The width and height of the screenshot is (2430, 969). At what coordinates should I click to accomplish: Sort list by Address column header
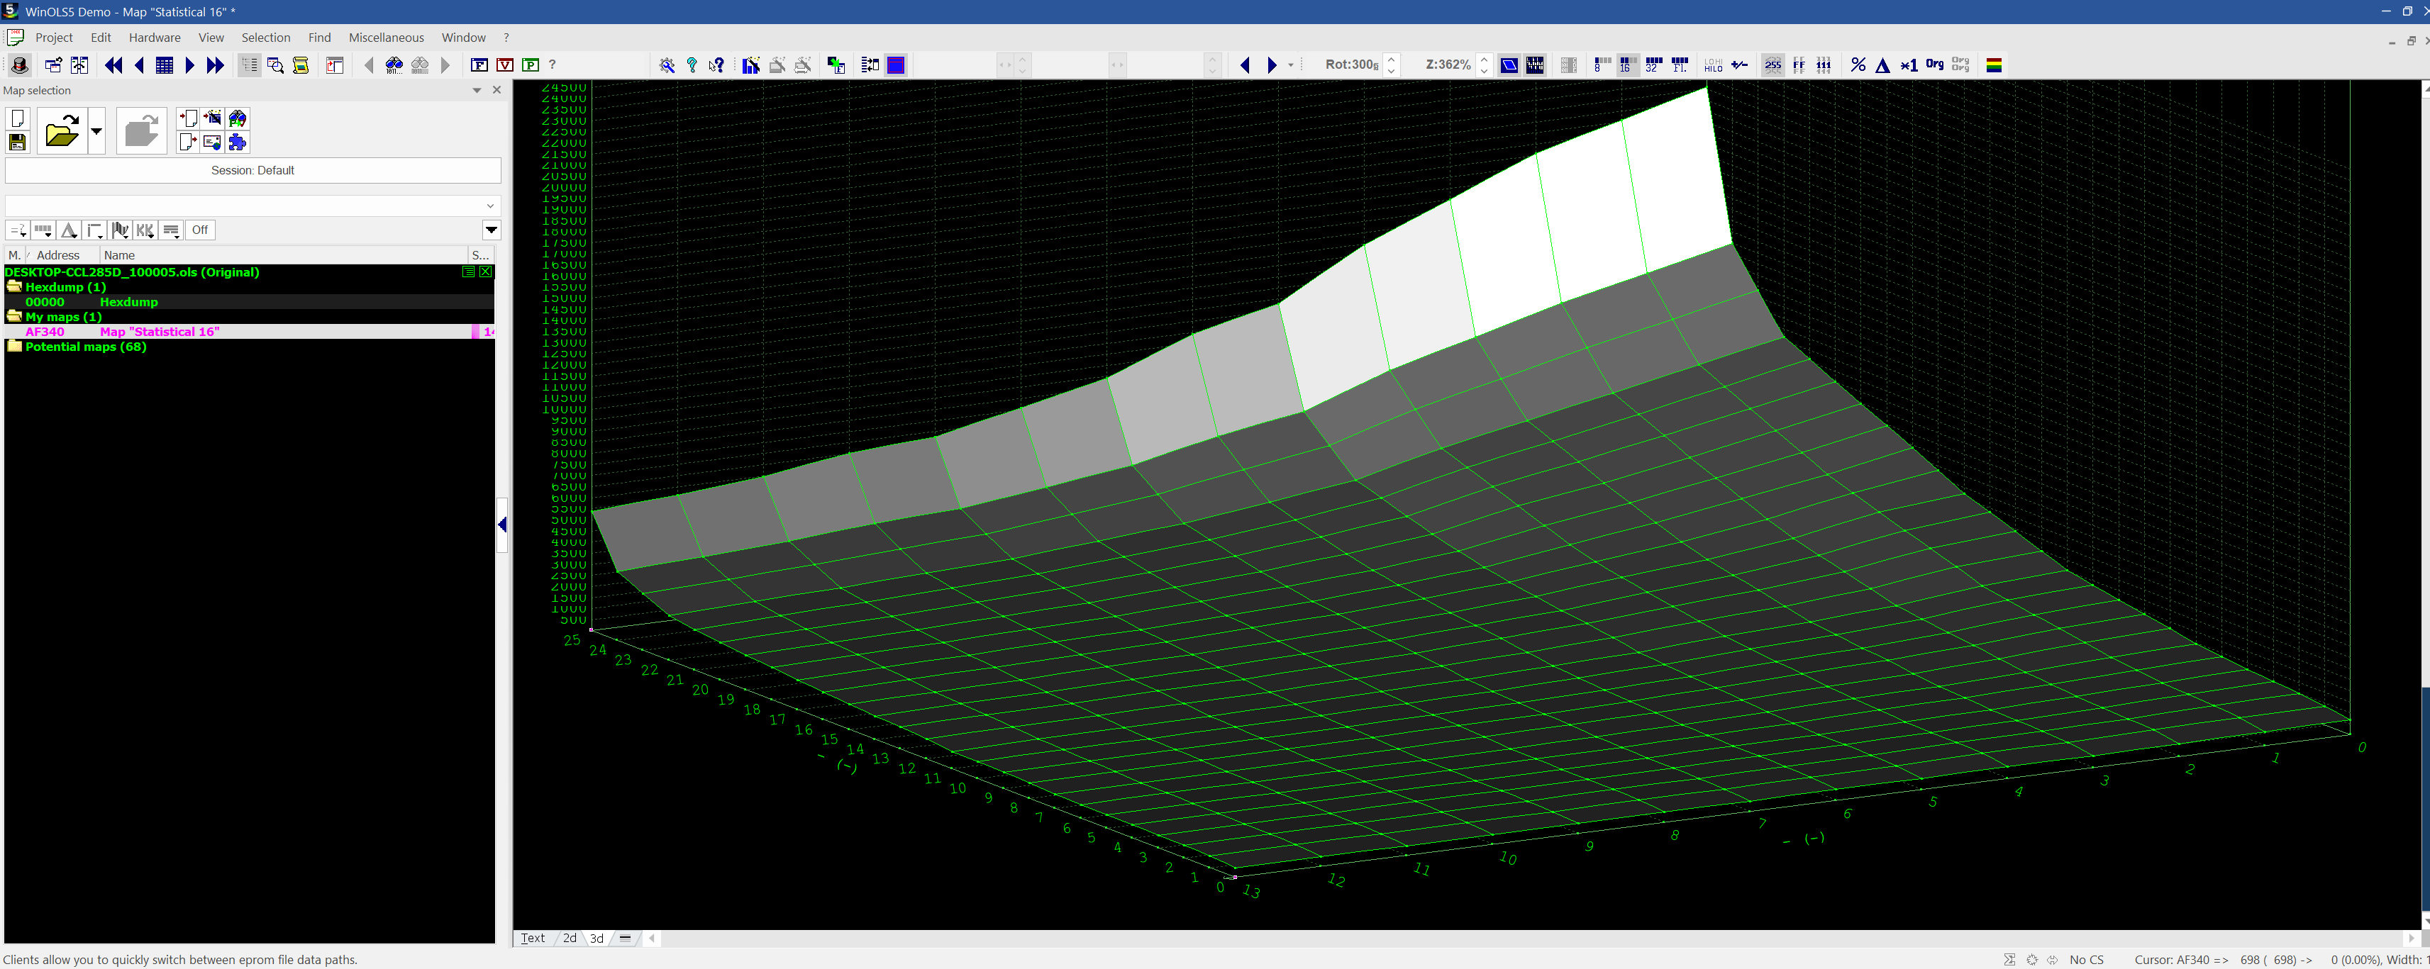pyautogui.click(x=63, y=255)
